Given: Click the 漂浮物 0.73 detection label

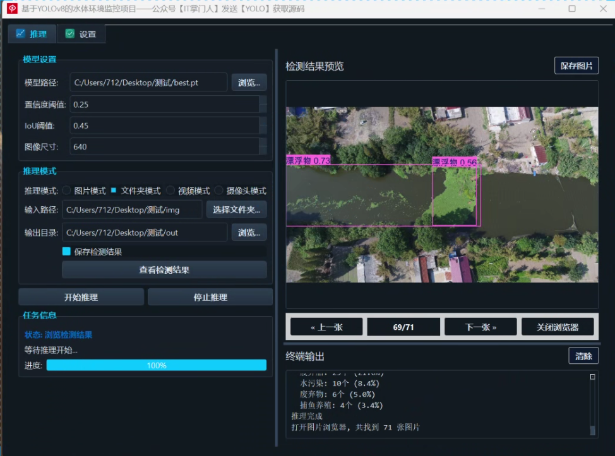Looking at the screenshot, I should click(x=308, y=160).
